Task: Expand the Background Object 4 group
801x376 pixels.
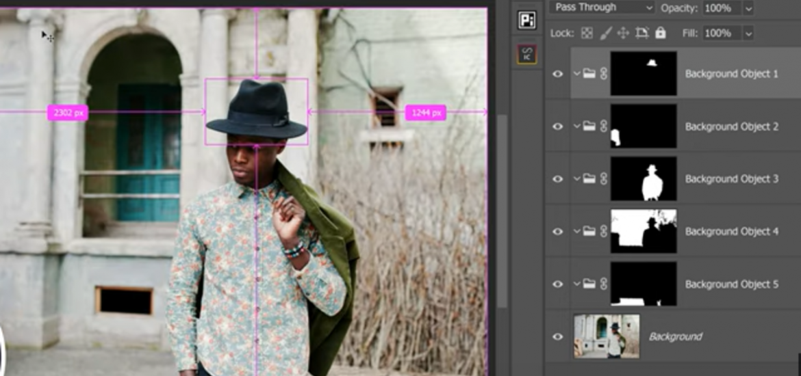Action: (576, 231)
